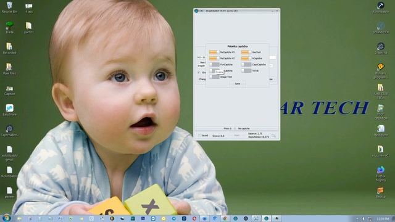Viewport: 395px width, 222px height.
Task: Click the Start button in the captcha bot window
Action: coord(236,136)
